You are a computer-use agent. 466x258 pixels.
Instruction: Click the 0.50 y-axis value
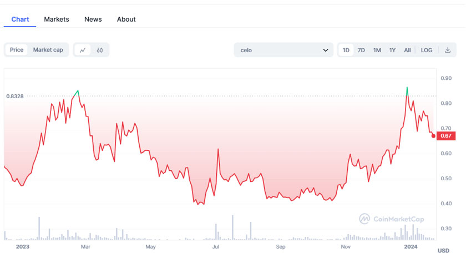click(x=446, y=179)
